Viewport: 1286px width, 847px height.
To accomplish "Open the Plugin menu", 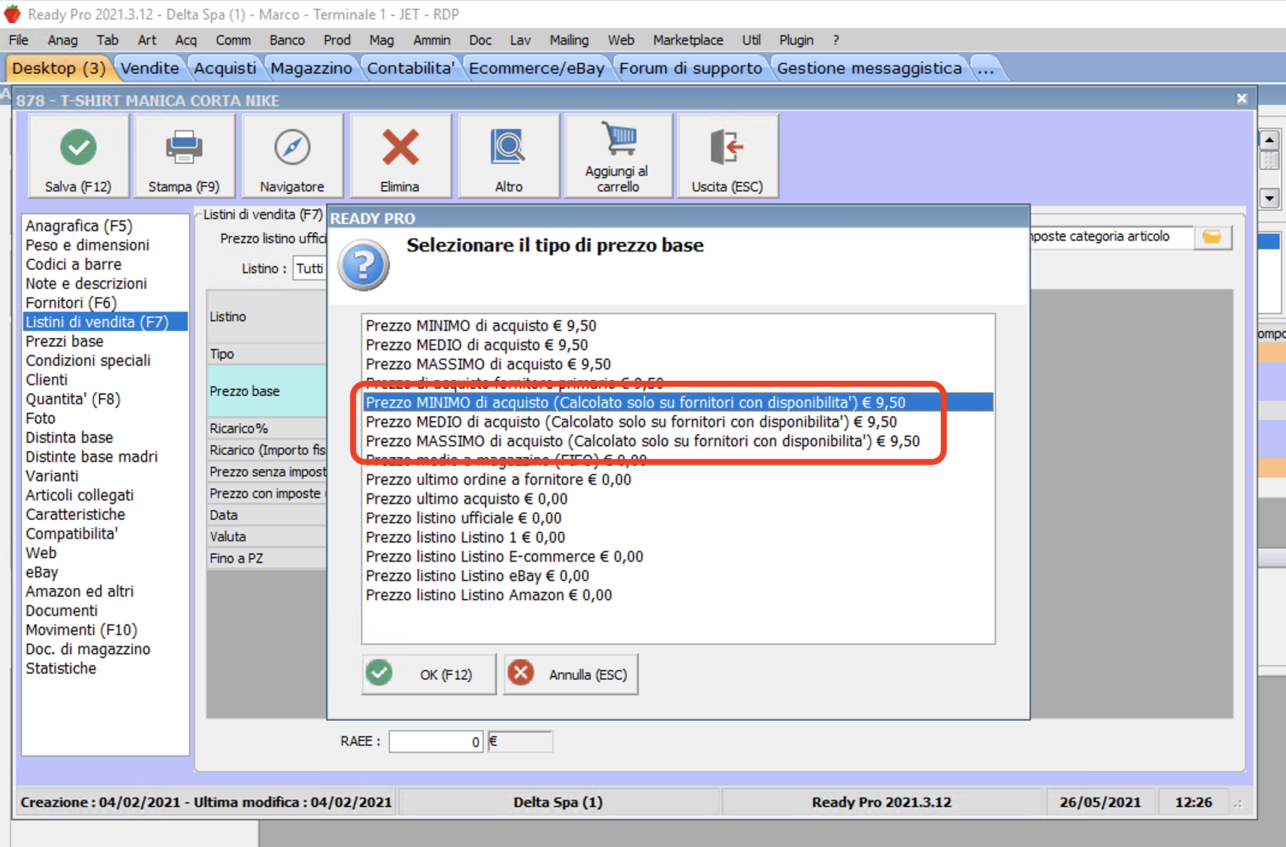I will point(796,40).
